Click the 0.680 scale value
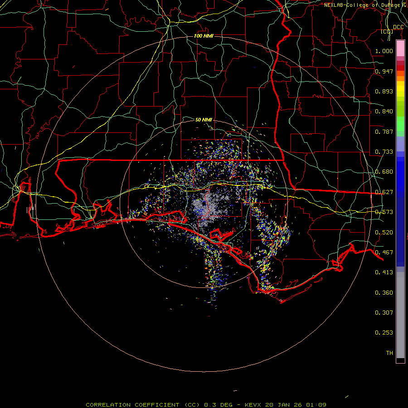 384,172
